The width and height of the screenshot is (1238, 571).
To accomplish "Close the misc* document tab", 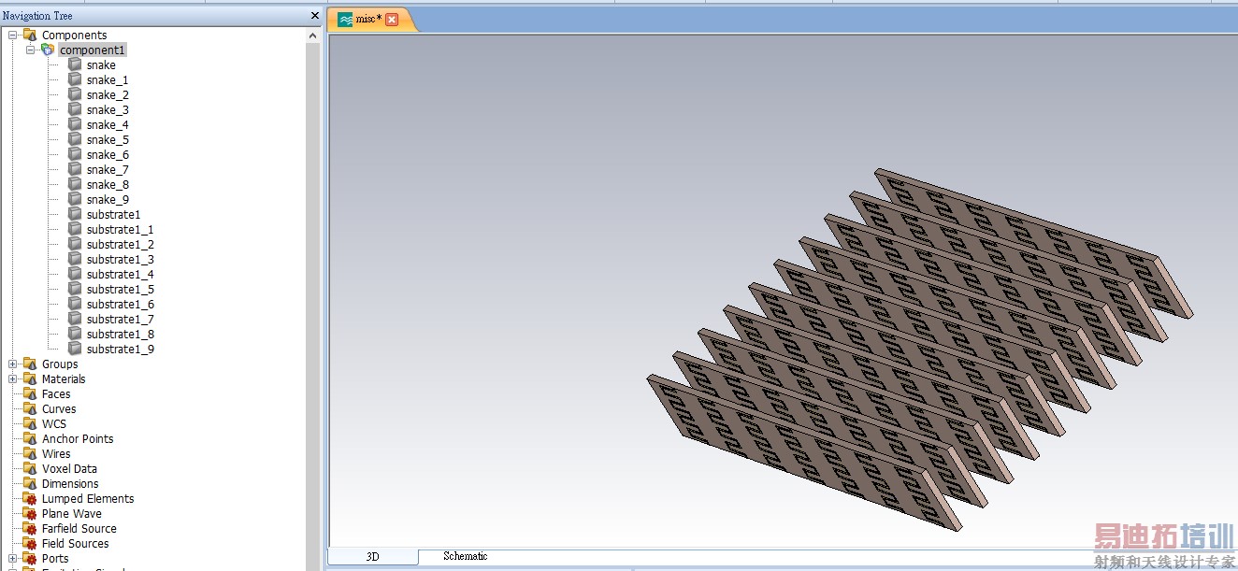I will click(392, 20).
